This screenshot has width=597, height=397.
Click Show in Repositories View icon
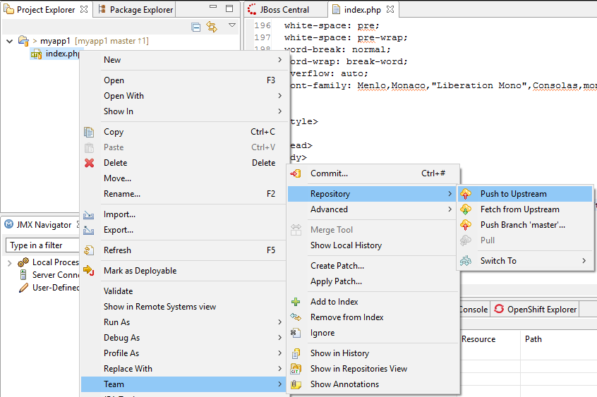tap(296, 369)
